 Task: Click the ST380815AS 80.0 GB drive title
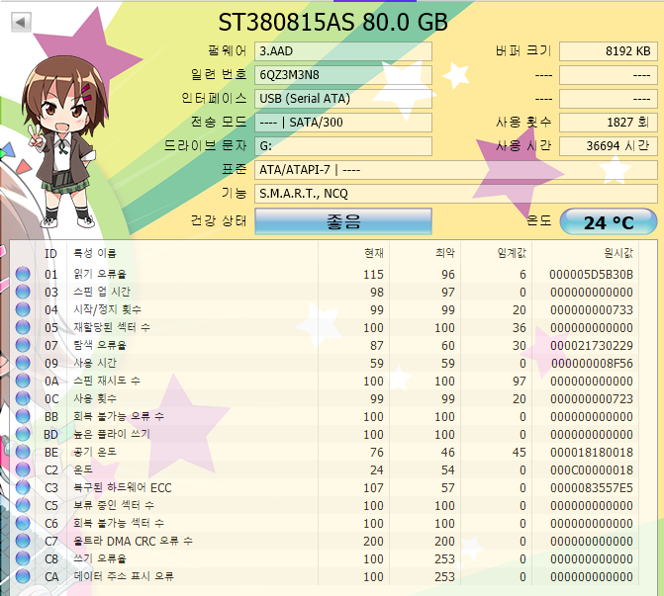[x=332, y=22]
